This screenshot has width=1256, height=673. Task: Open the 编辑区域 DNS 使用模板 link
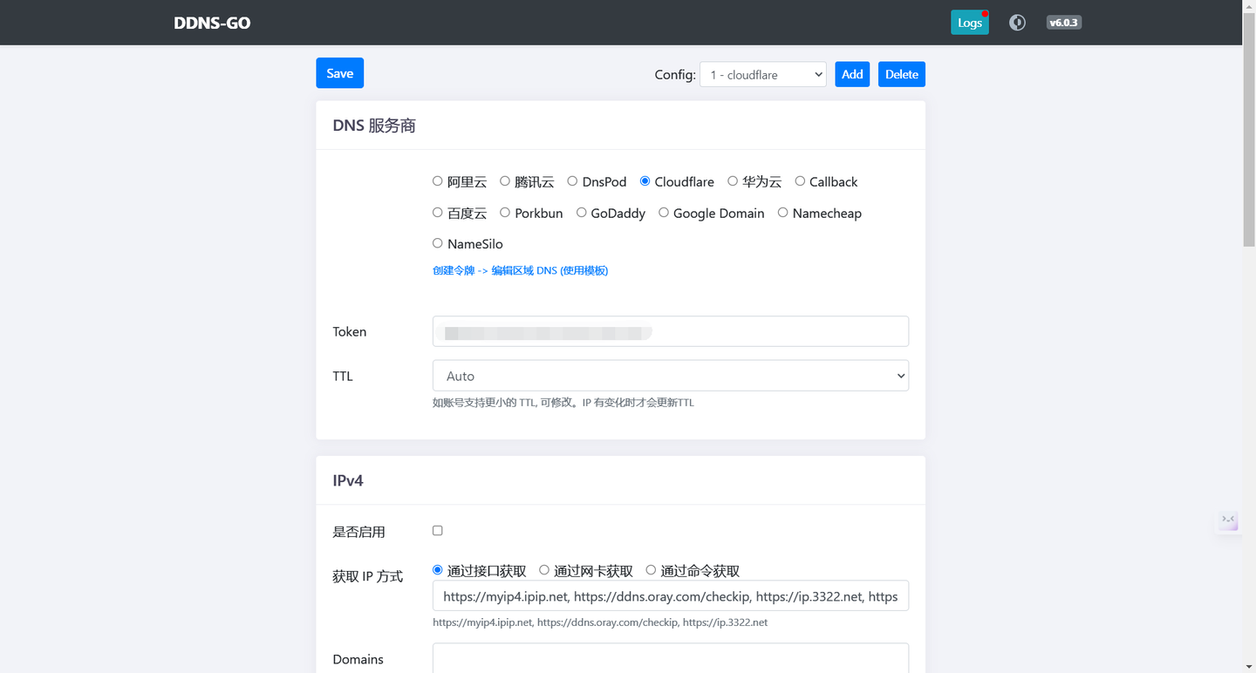(x=549, y=270)
